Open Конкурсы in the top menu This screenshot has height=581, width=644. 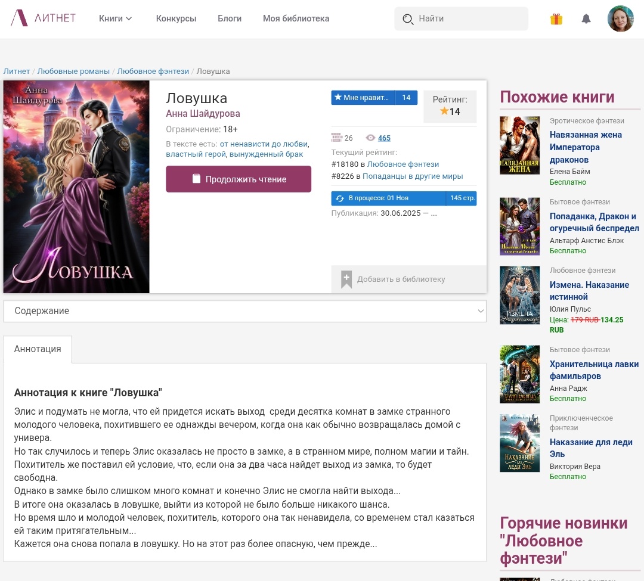pos(176,18)
